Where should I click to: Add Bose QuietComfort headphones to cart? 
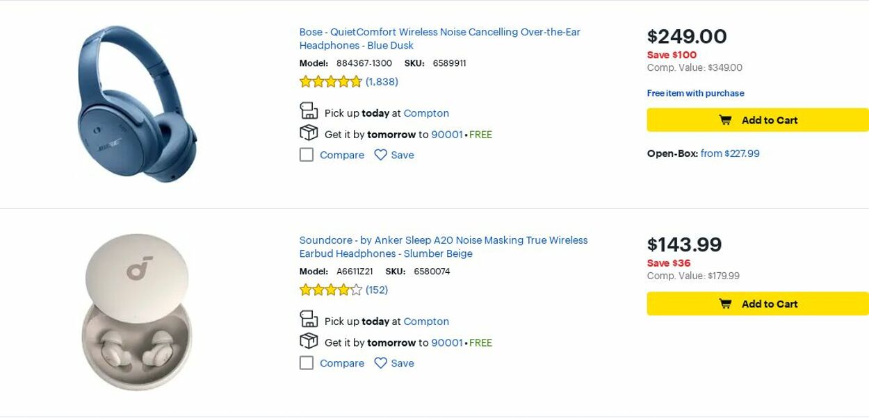tap(758, 120)
